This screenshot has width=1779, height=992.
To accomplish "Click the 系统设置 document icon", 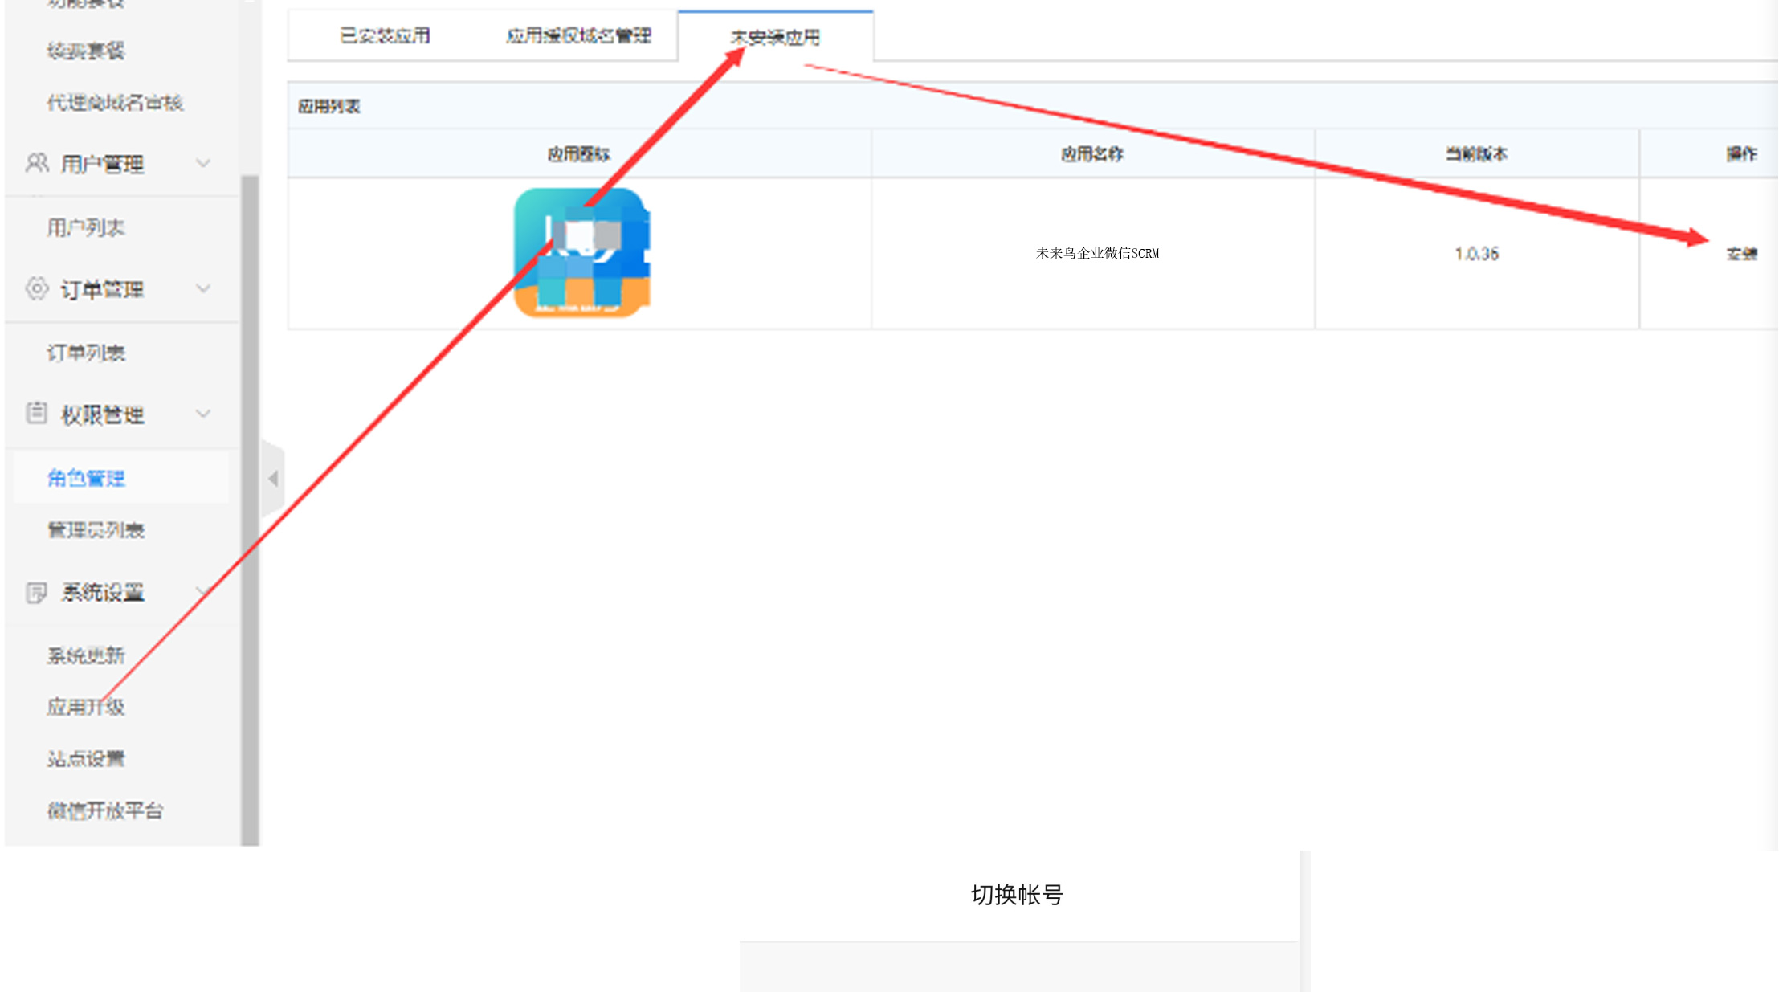I will 37,592.
